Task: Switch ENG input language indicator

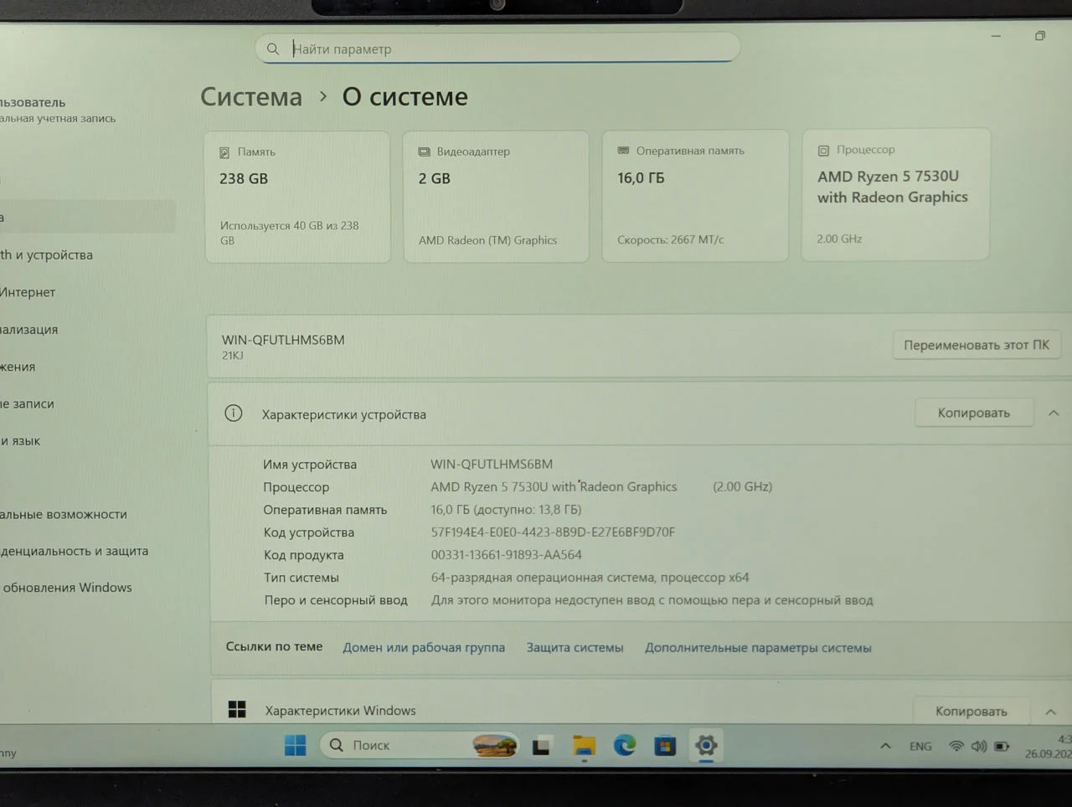Action: coord(920,746)
